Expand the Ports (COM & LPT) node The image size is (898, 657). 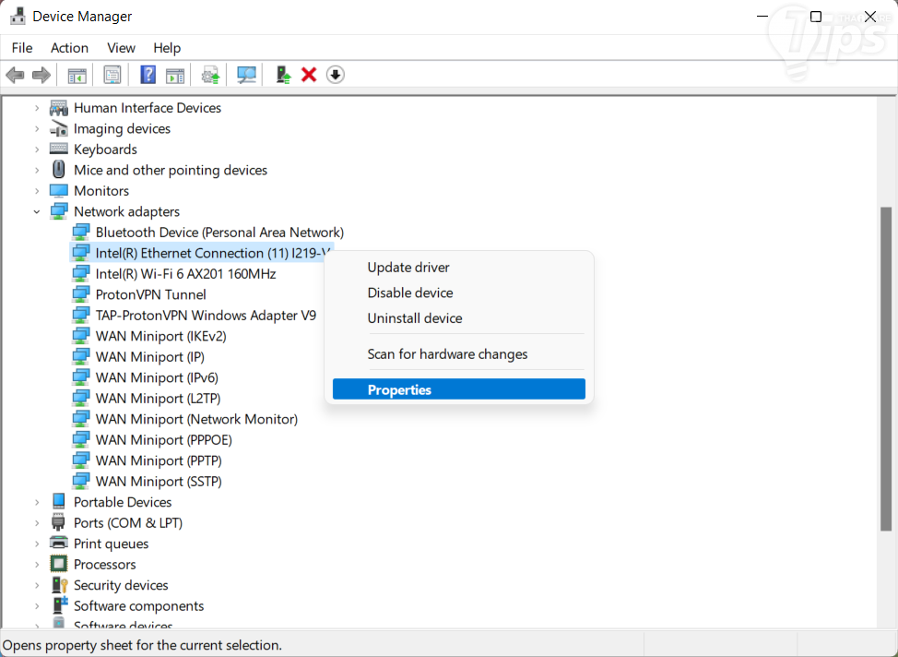pyautogui.click(x=37, y=522)
